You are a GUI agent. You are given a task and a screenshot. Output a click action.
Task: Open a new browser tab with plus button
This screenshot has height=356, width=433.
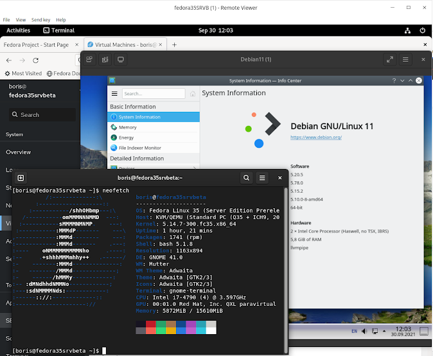174,45
